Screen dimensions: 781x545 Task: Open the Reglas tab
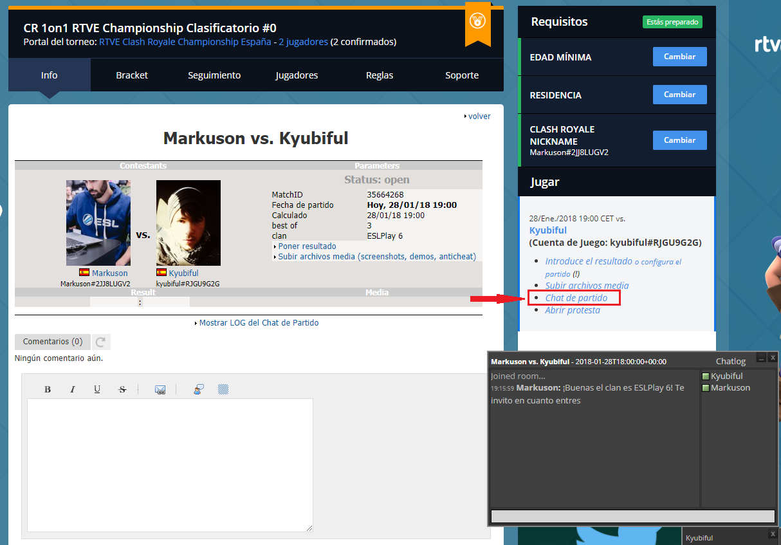(x=380, y=75)
